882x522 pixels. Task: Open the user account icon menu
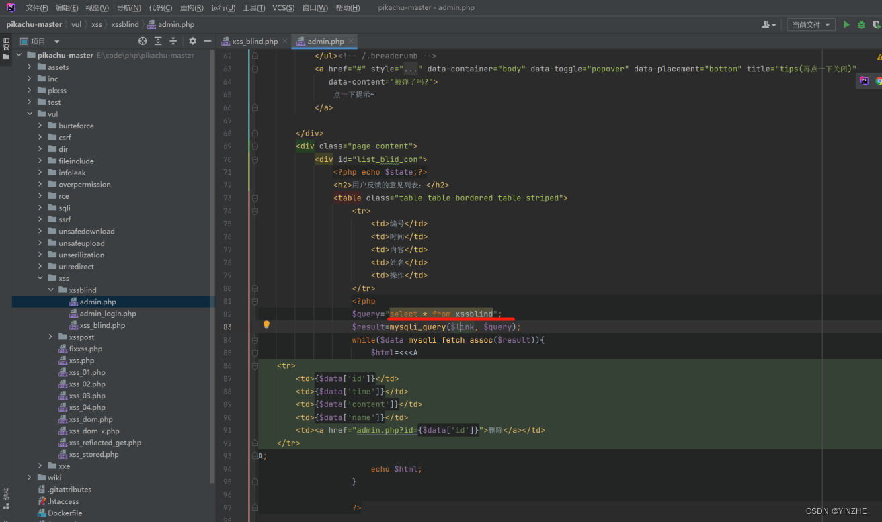tap(768, 24)
